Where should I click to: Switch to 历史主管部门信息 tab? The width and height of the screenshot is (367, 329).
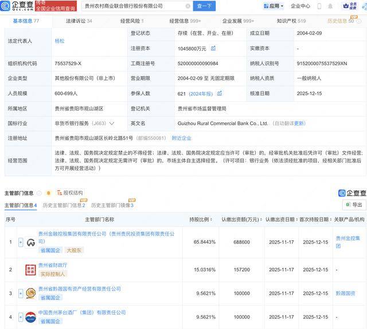point(64,205)
